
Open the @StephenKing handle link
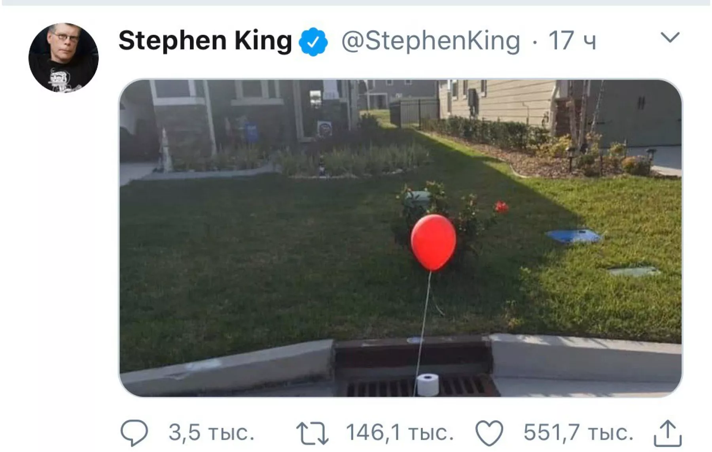(430, 41)
